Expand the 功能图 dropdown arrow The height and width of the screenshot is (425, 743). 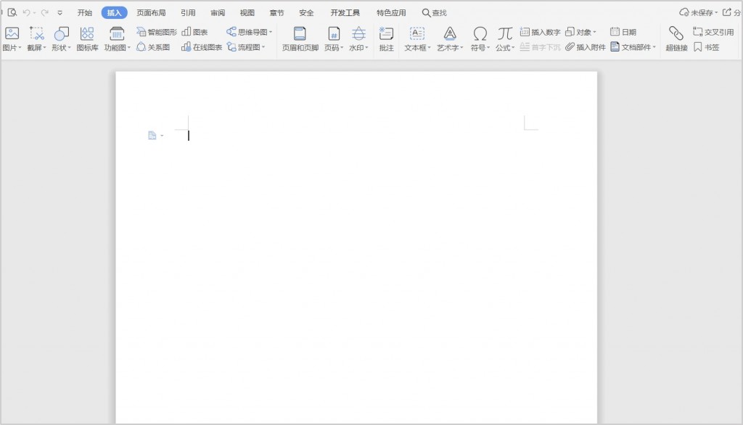(x=129, y=47)
